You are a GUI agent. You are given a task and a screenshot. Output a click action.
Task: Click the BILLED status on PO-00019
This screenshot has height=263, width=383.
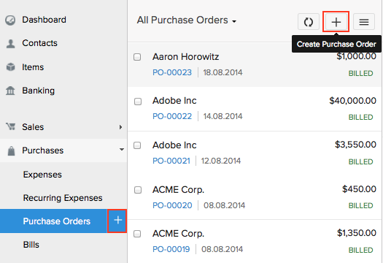point(361,250)
